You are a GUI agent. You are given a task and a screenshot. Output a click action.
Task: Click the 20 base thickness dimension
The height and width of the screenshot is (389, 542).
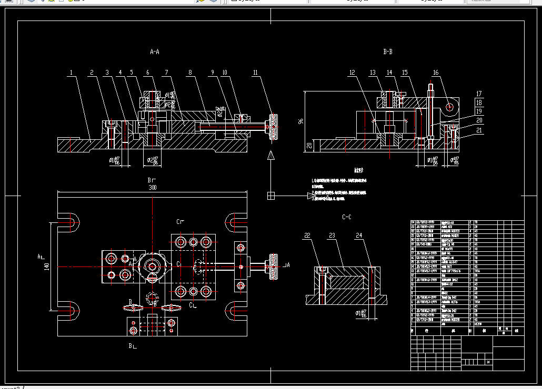pos(309,145)
